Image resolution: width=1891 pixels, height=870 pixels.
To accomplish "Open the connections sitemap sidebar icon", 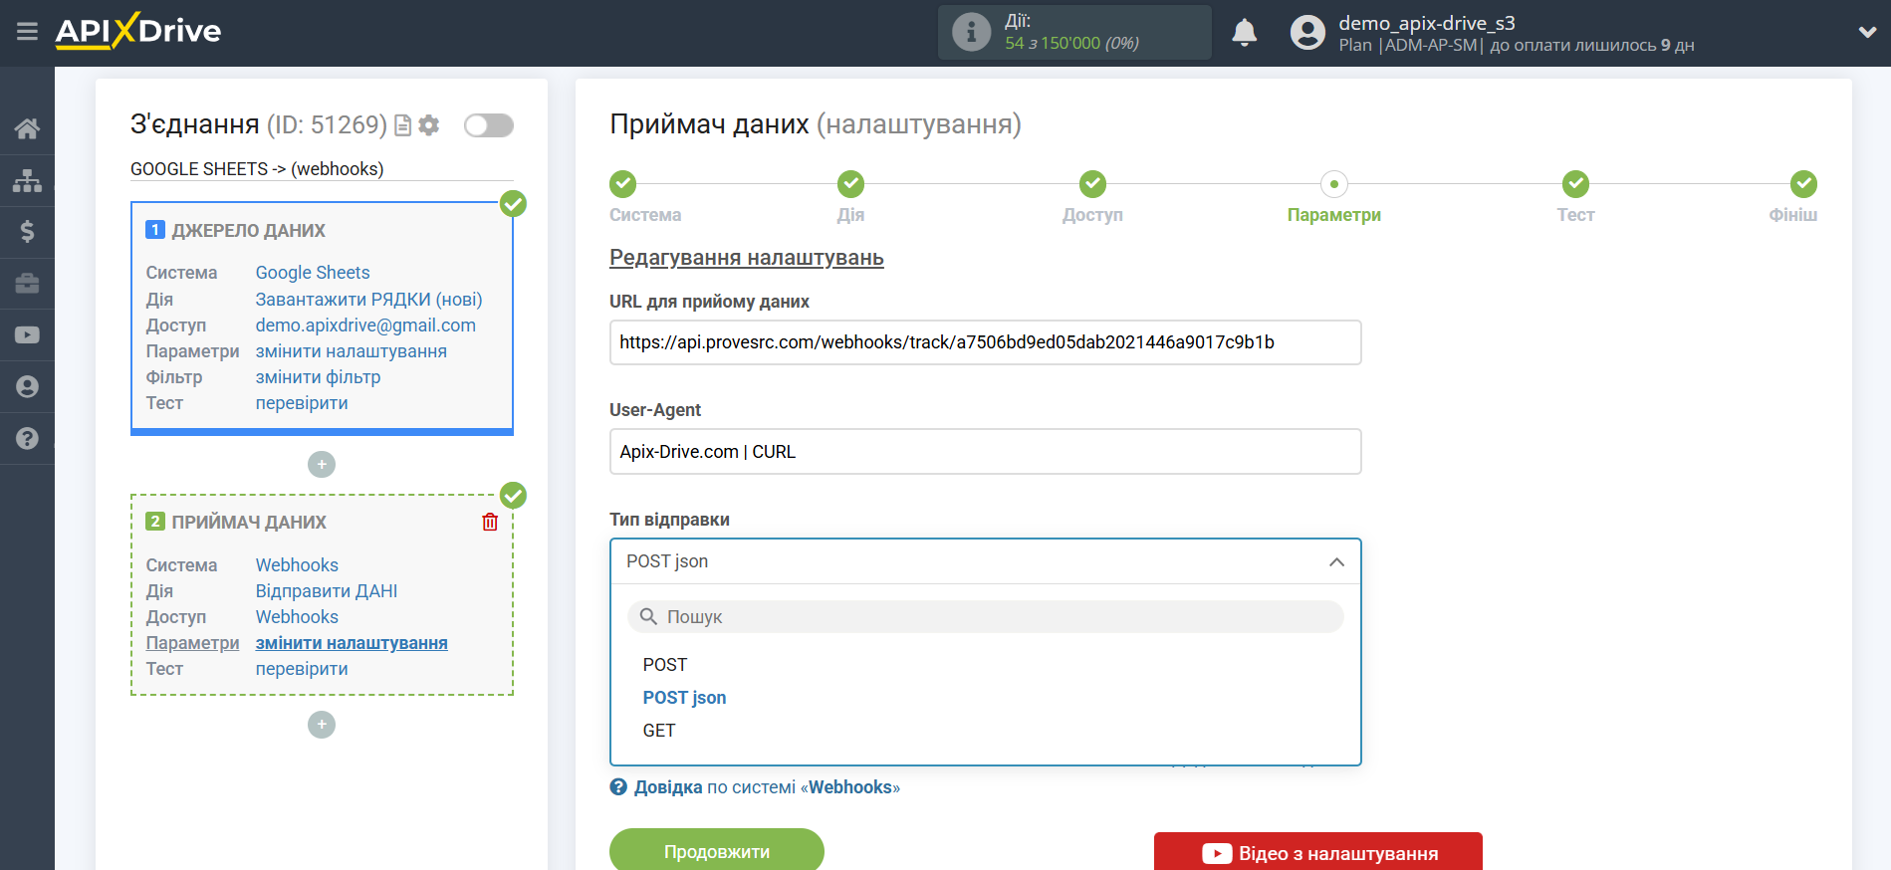I will tap(27, 180).
